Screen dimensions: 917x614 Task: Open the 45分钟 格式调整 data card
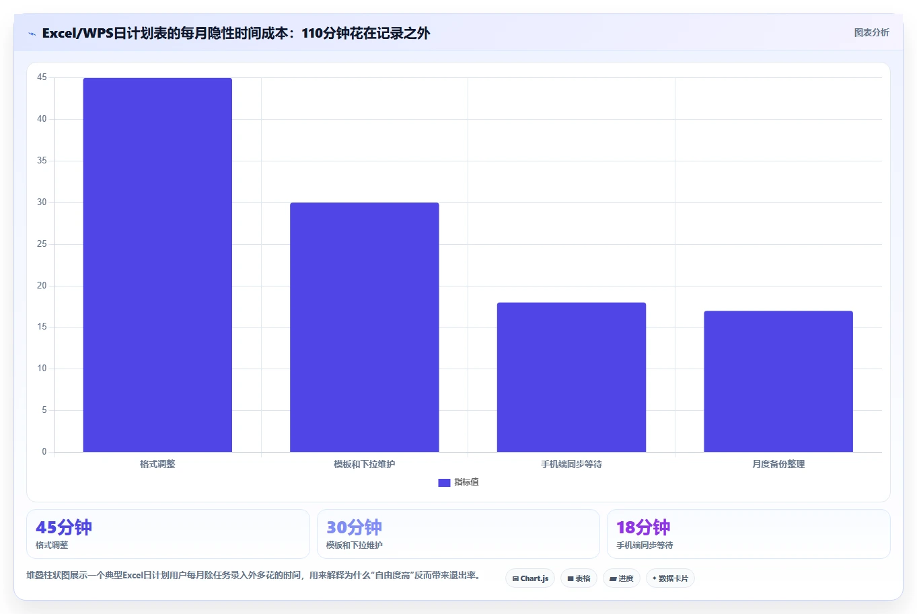[168, 534]
